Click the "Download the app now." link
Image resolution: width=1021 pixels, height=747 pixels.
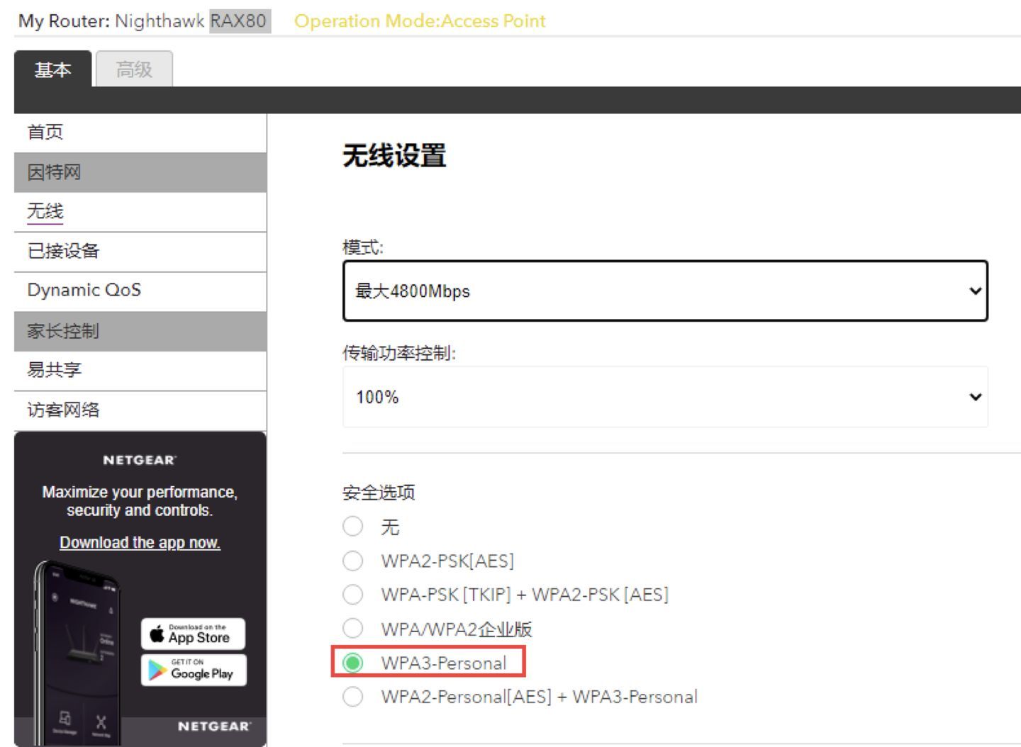coord(139,542)
